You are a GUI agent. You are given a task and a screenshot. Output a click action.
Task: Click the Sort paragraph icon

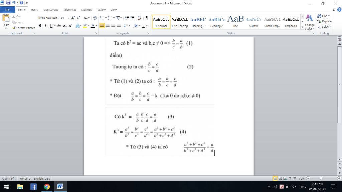pos(140,18)
